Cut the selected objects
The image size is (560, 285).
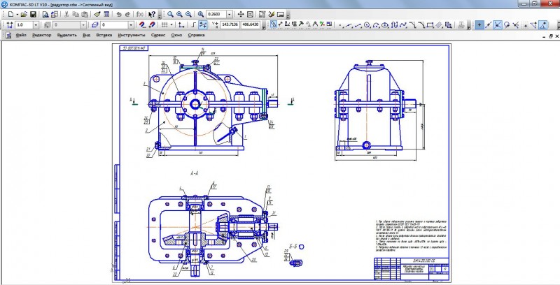(66, 14)
